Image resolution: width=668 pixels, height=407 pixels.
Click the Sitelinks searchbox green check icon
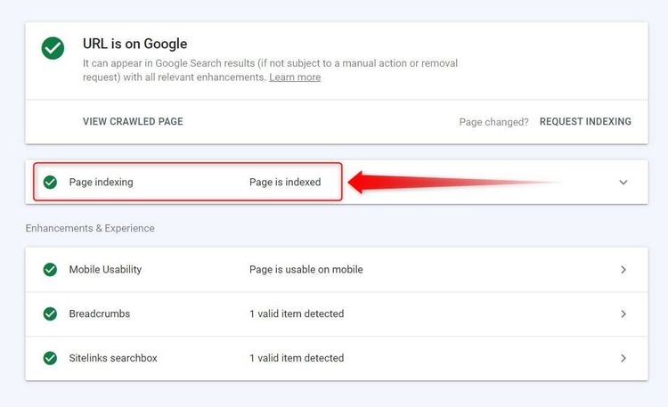click(50, 358)
